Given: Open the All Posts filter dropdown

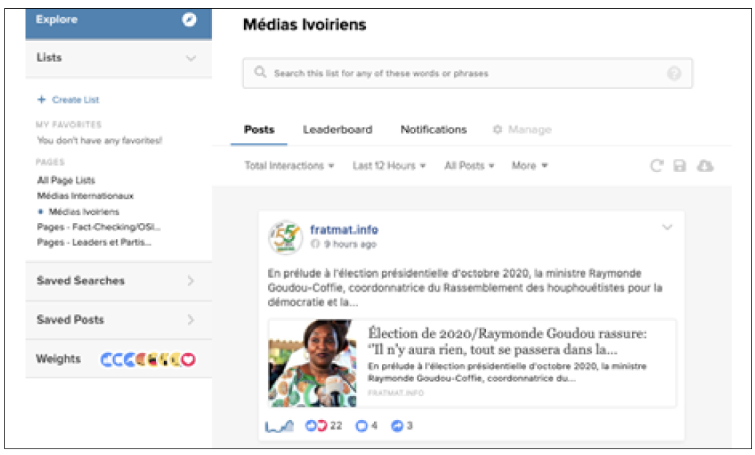Looking at the screenshot, I should pyautogui.click(x=469, y=166).
